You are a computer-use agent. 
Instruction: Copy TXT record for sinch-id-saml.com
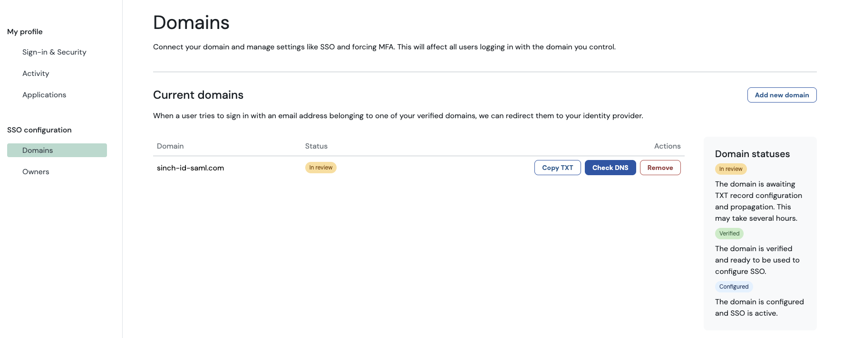(x=557, y=168)
